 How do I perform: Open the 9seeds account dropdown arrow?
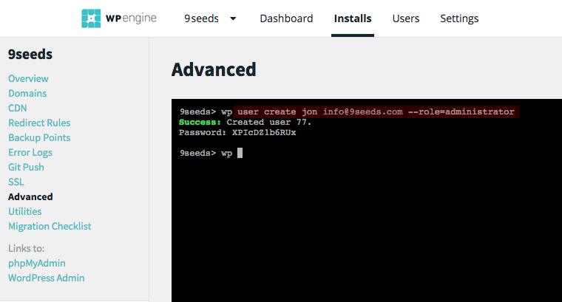(x=233, y=18)
